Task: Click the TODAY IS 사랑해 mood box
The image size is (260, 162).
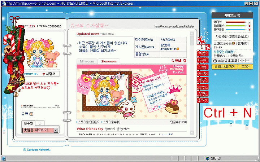Action: [x=41, y=74]
